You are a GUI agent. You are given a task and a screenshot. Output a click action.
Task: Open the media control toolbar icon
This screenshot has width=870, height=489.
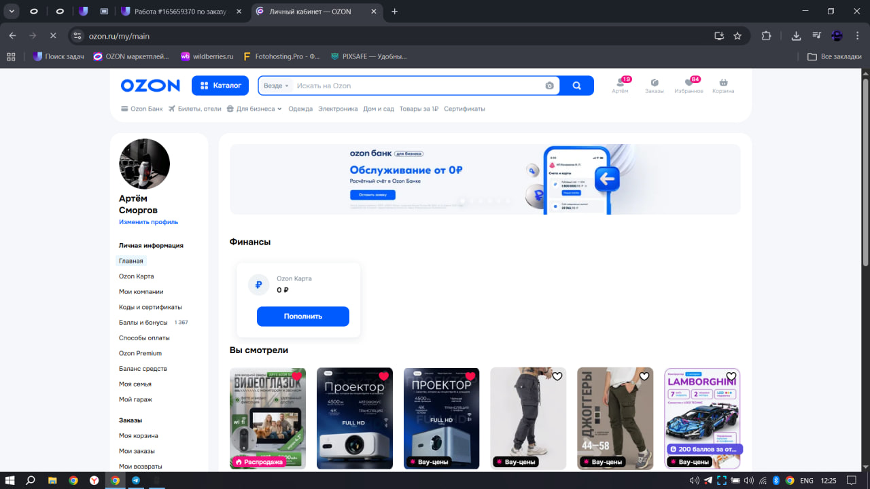click(x=817, y=36)
